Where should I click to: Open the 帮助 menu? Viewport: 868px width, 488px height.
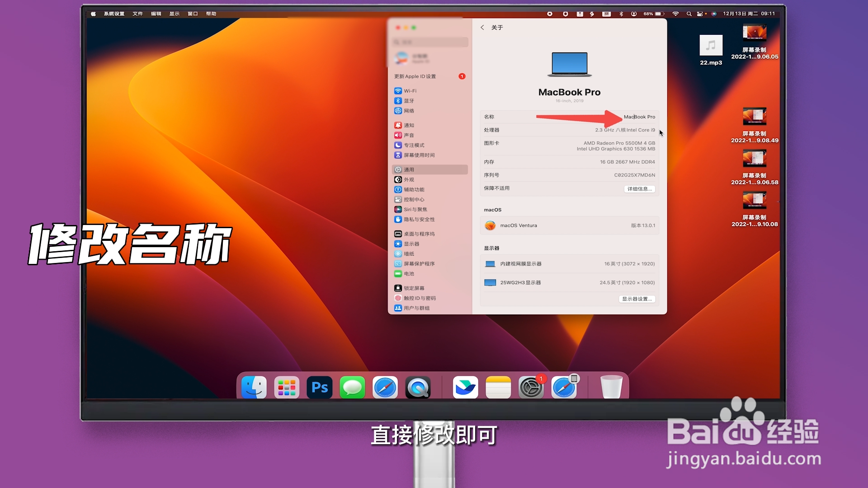[211, 14]
